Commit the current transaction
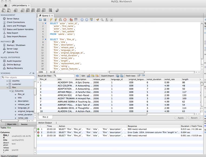This screenshot has height=157, width=206. (x=82, y=20)
